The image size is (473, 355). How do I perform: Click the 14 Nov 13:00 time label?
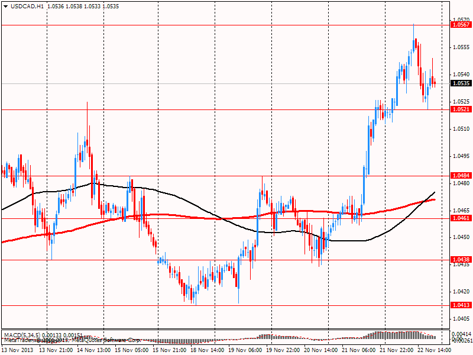(94, 350)
